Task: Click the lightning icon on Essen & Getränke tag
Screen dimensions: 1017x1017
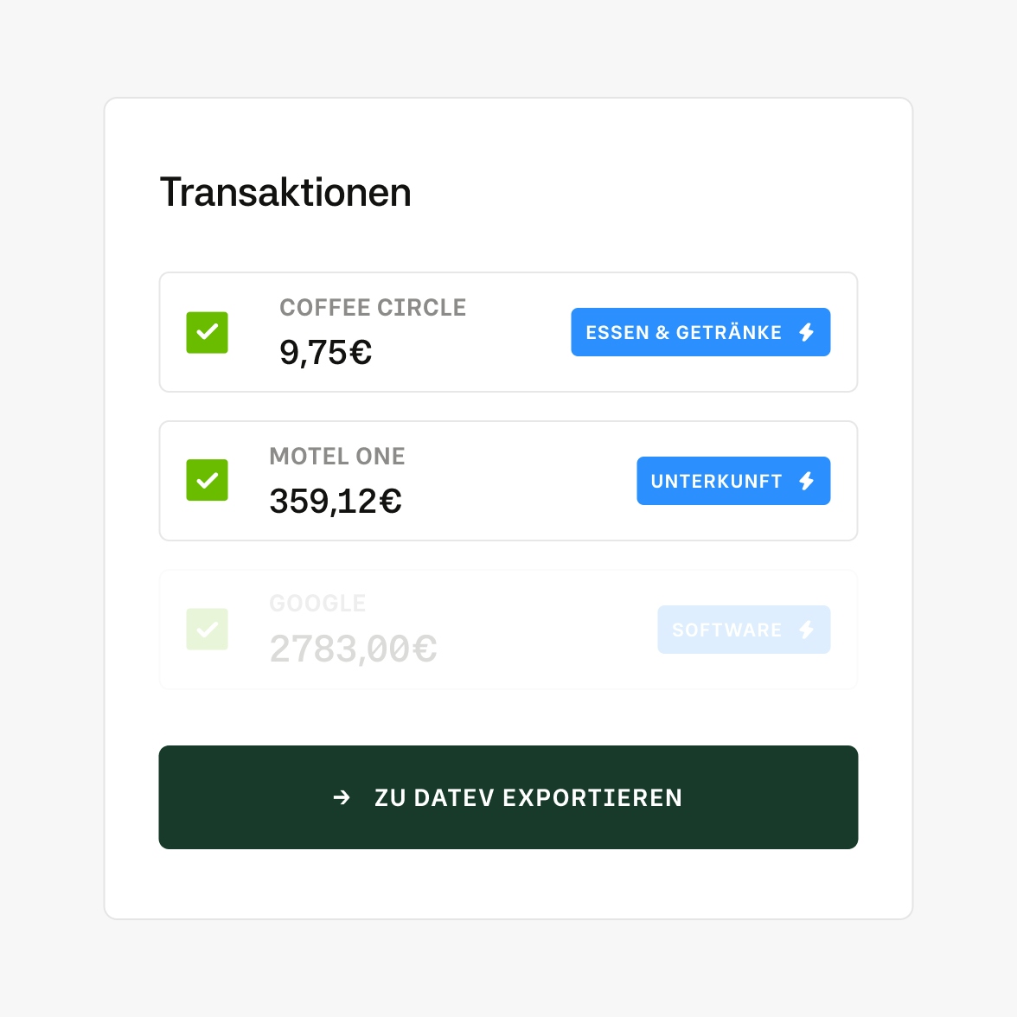Action: 806,332
